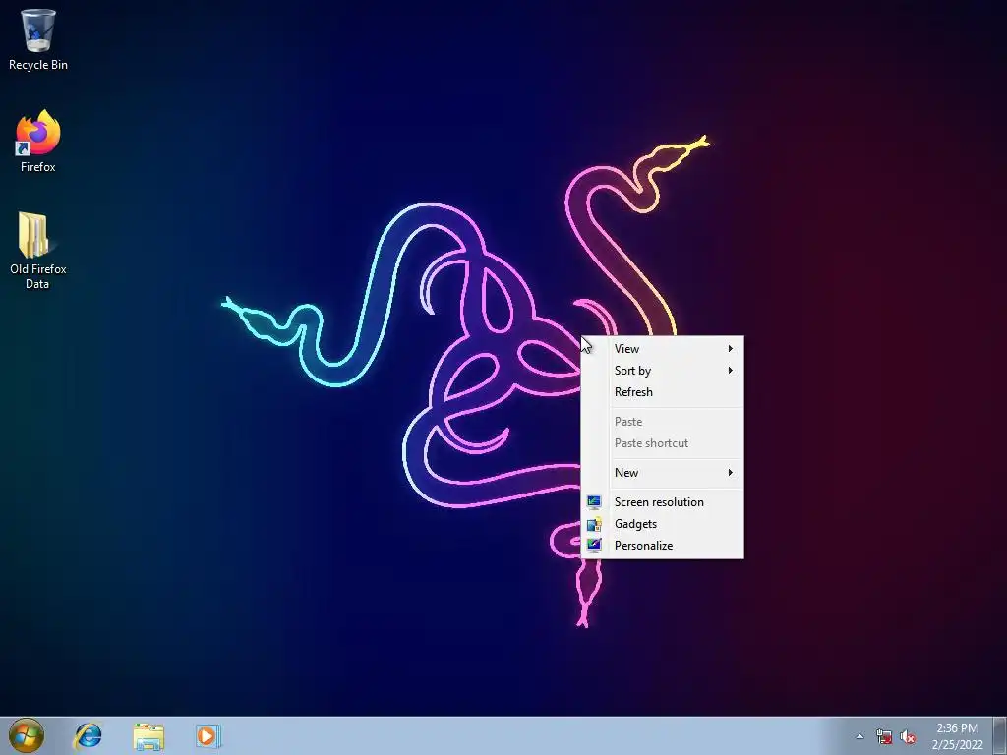Click the Screen resolution monitor icon
Image resolution: width=1007 pixels, height=755 pixels.
click(594, 502)
